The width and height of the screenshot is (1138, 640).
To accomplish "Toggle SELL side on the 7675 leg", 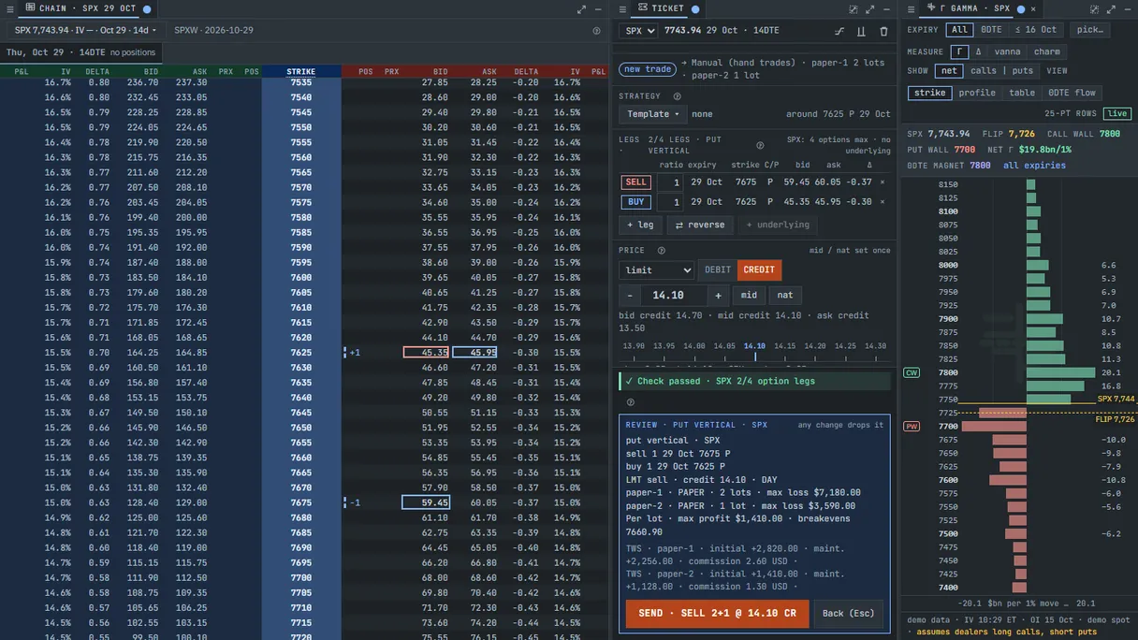I will 636,182.
